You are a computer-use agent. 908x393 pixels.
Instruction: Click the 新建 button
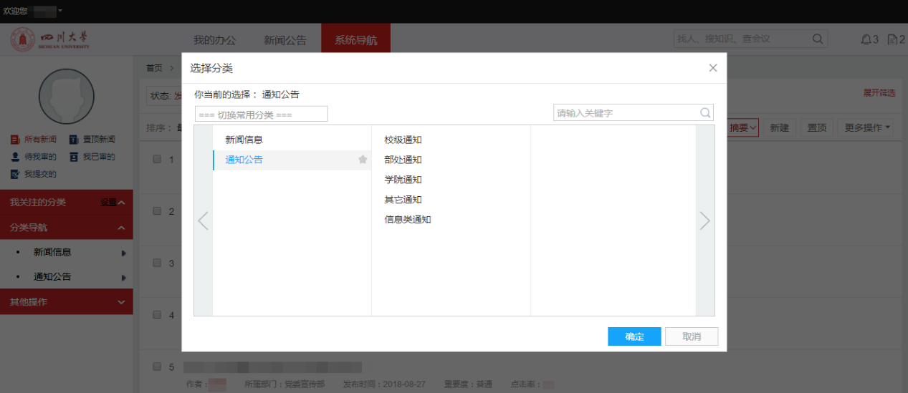pos(779,127)
